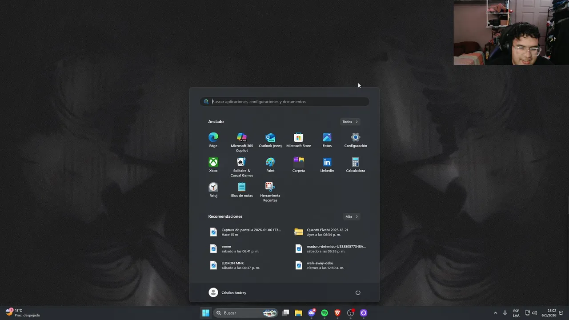Screen dimensions: 569x320
Task: Open the weather widget showing 18°C
Action: point(23,313)
